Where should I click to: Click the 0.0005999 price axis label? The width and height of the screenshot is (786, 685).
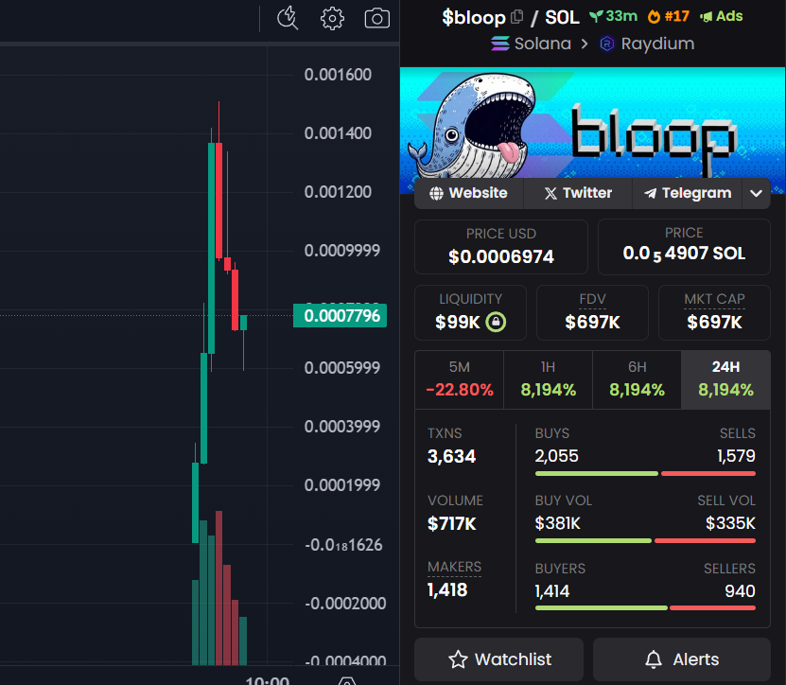pos(342,368)
